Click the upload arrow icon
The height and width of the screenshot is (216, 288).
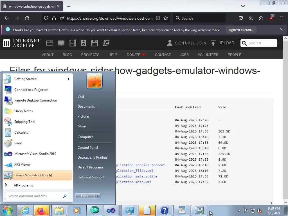point(213,43)
